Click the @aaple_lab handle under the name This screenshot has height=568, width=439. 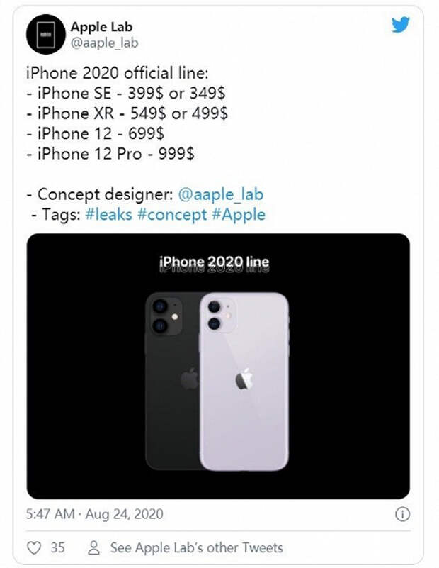[104, 43]
